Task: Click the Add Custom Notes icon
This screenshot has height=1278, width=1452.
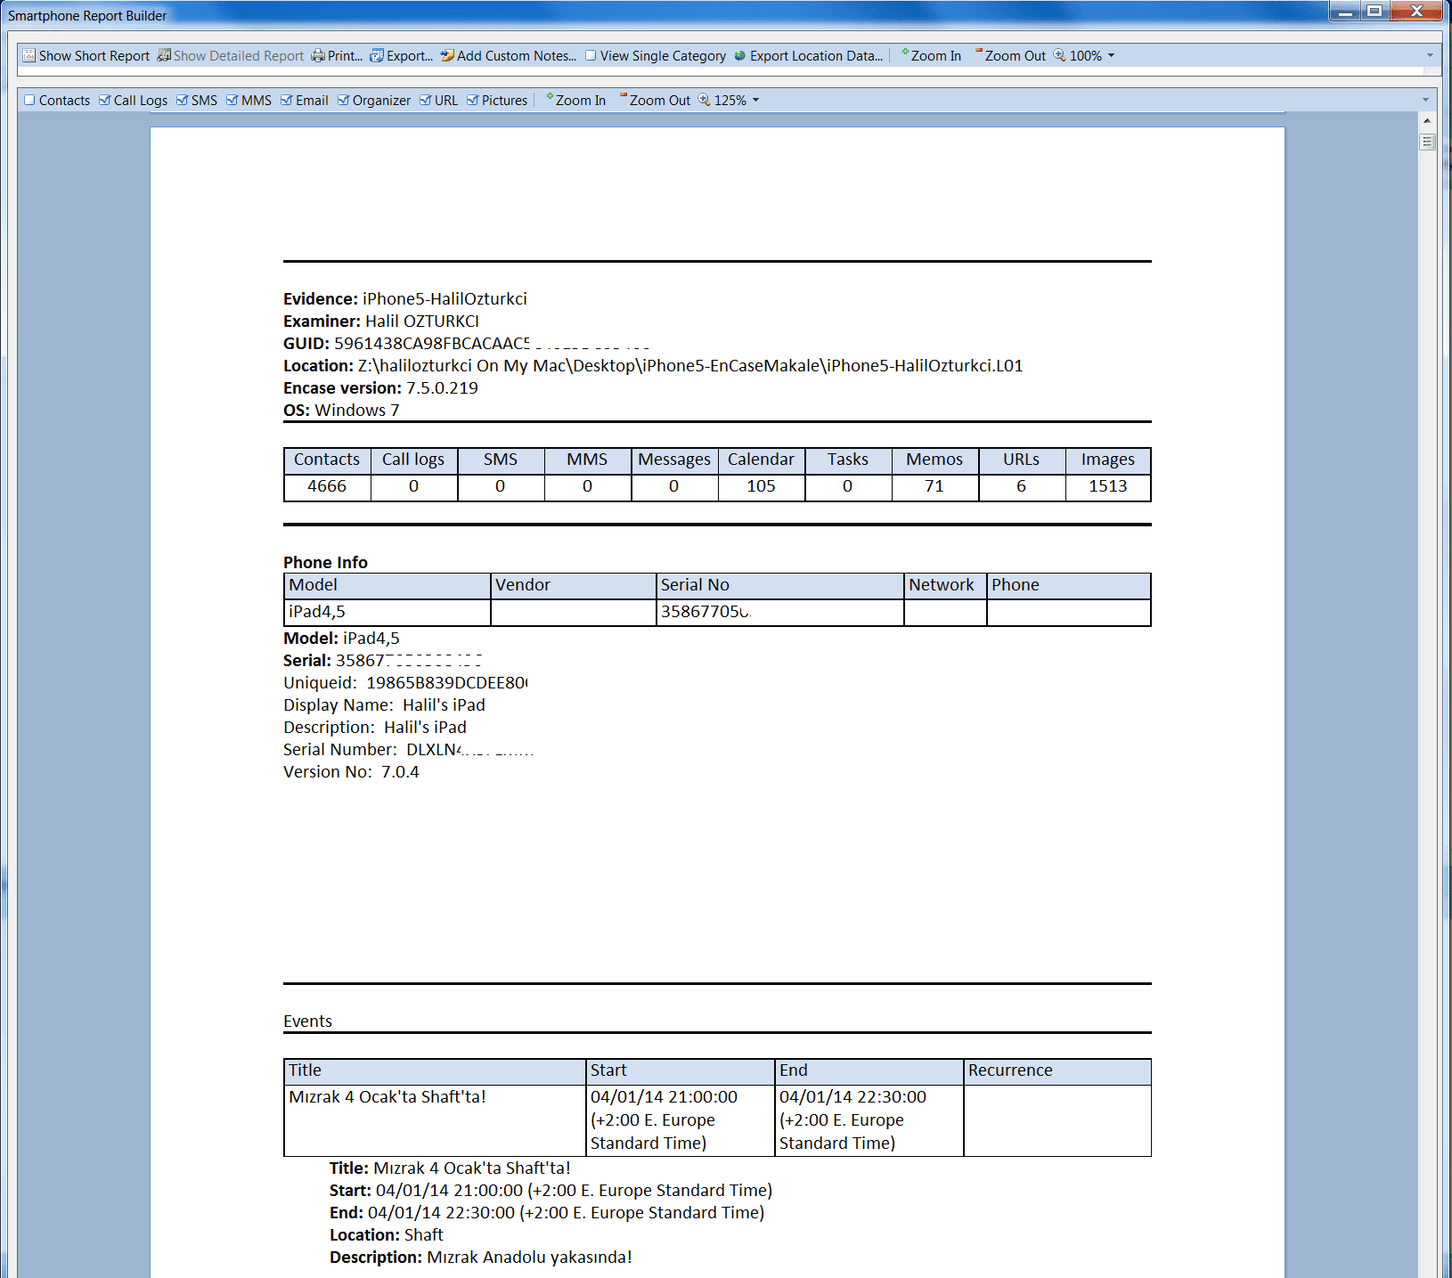Action: tap(447, 56)
